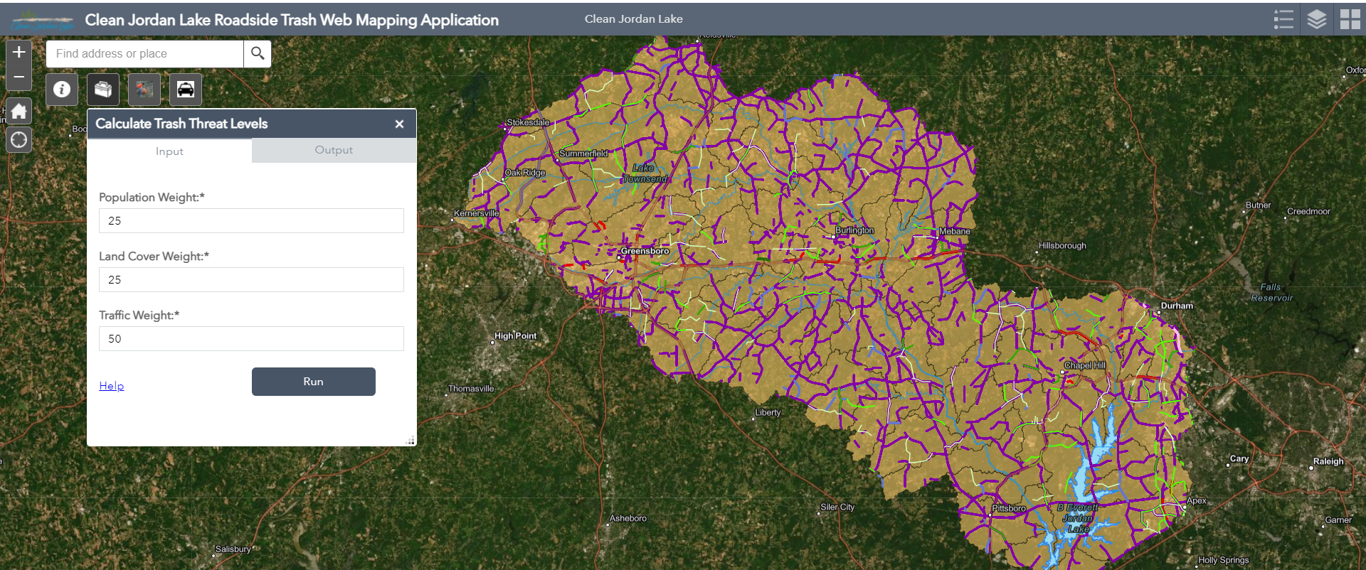1366x570 pixels.
Task: Click the Pittsboro label on map
Action: (1009, 508)
